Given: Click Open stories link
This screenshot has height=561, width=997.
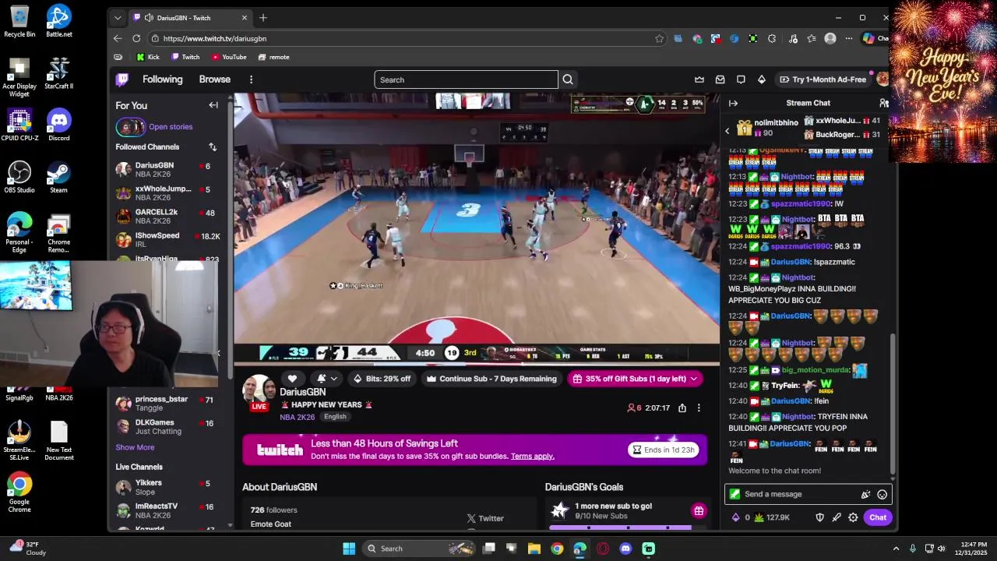Looking at the screenshot, I should [171, 127].
